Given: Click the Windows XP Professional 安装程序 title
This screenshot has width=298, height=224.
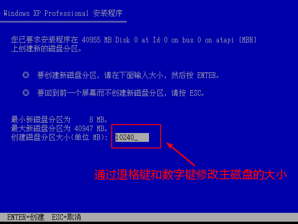Looking at the screenshot, I should (63, 14).
